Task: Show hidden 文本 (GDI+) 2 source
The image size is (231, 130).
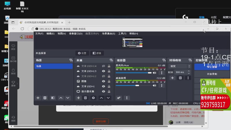Action: pos(104,76)
